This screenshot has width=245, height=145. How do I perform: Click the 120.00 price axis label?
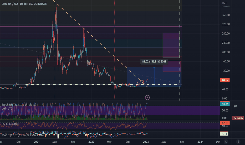tap(226, 71)
